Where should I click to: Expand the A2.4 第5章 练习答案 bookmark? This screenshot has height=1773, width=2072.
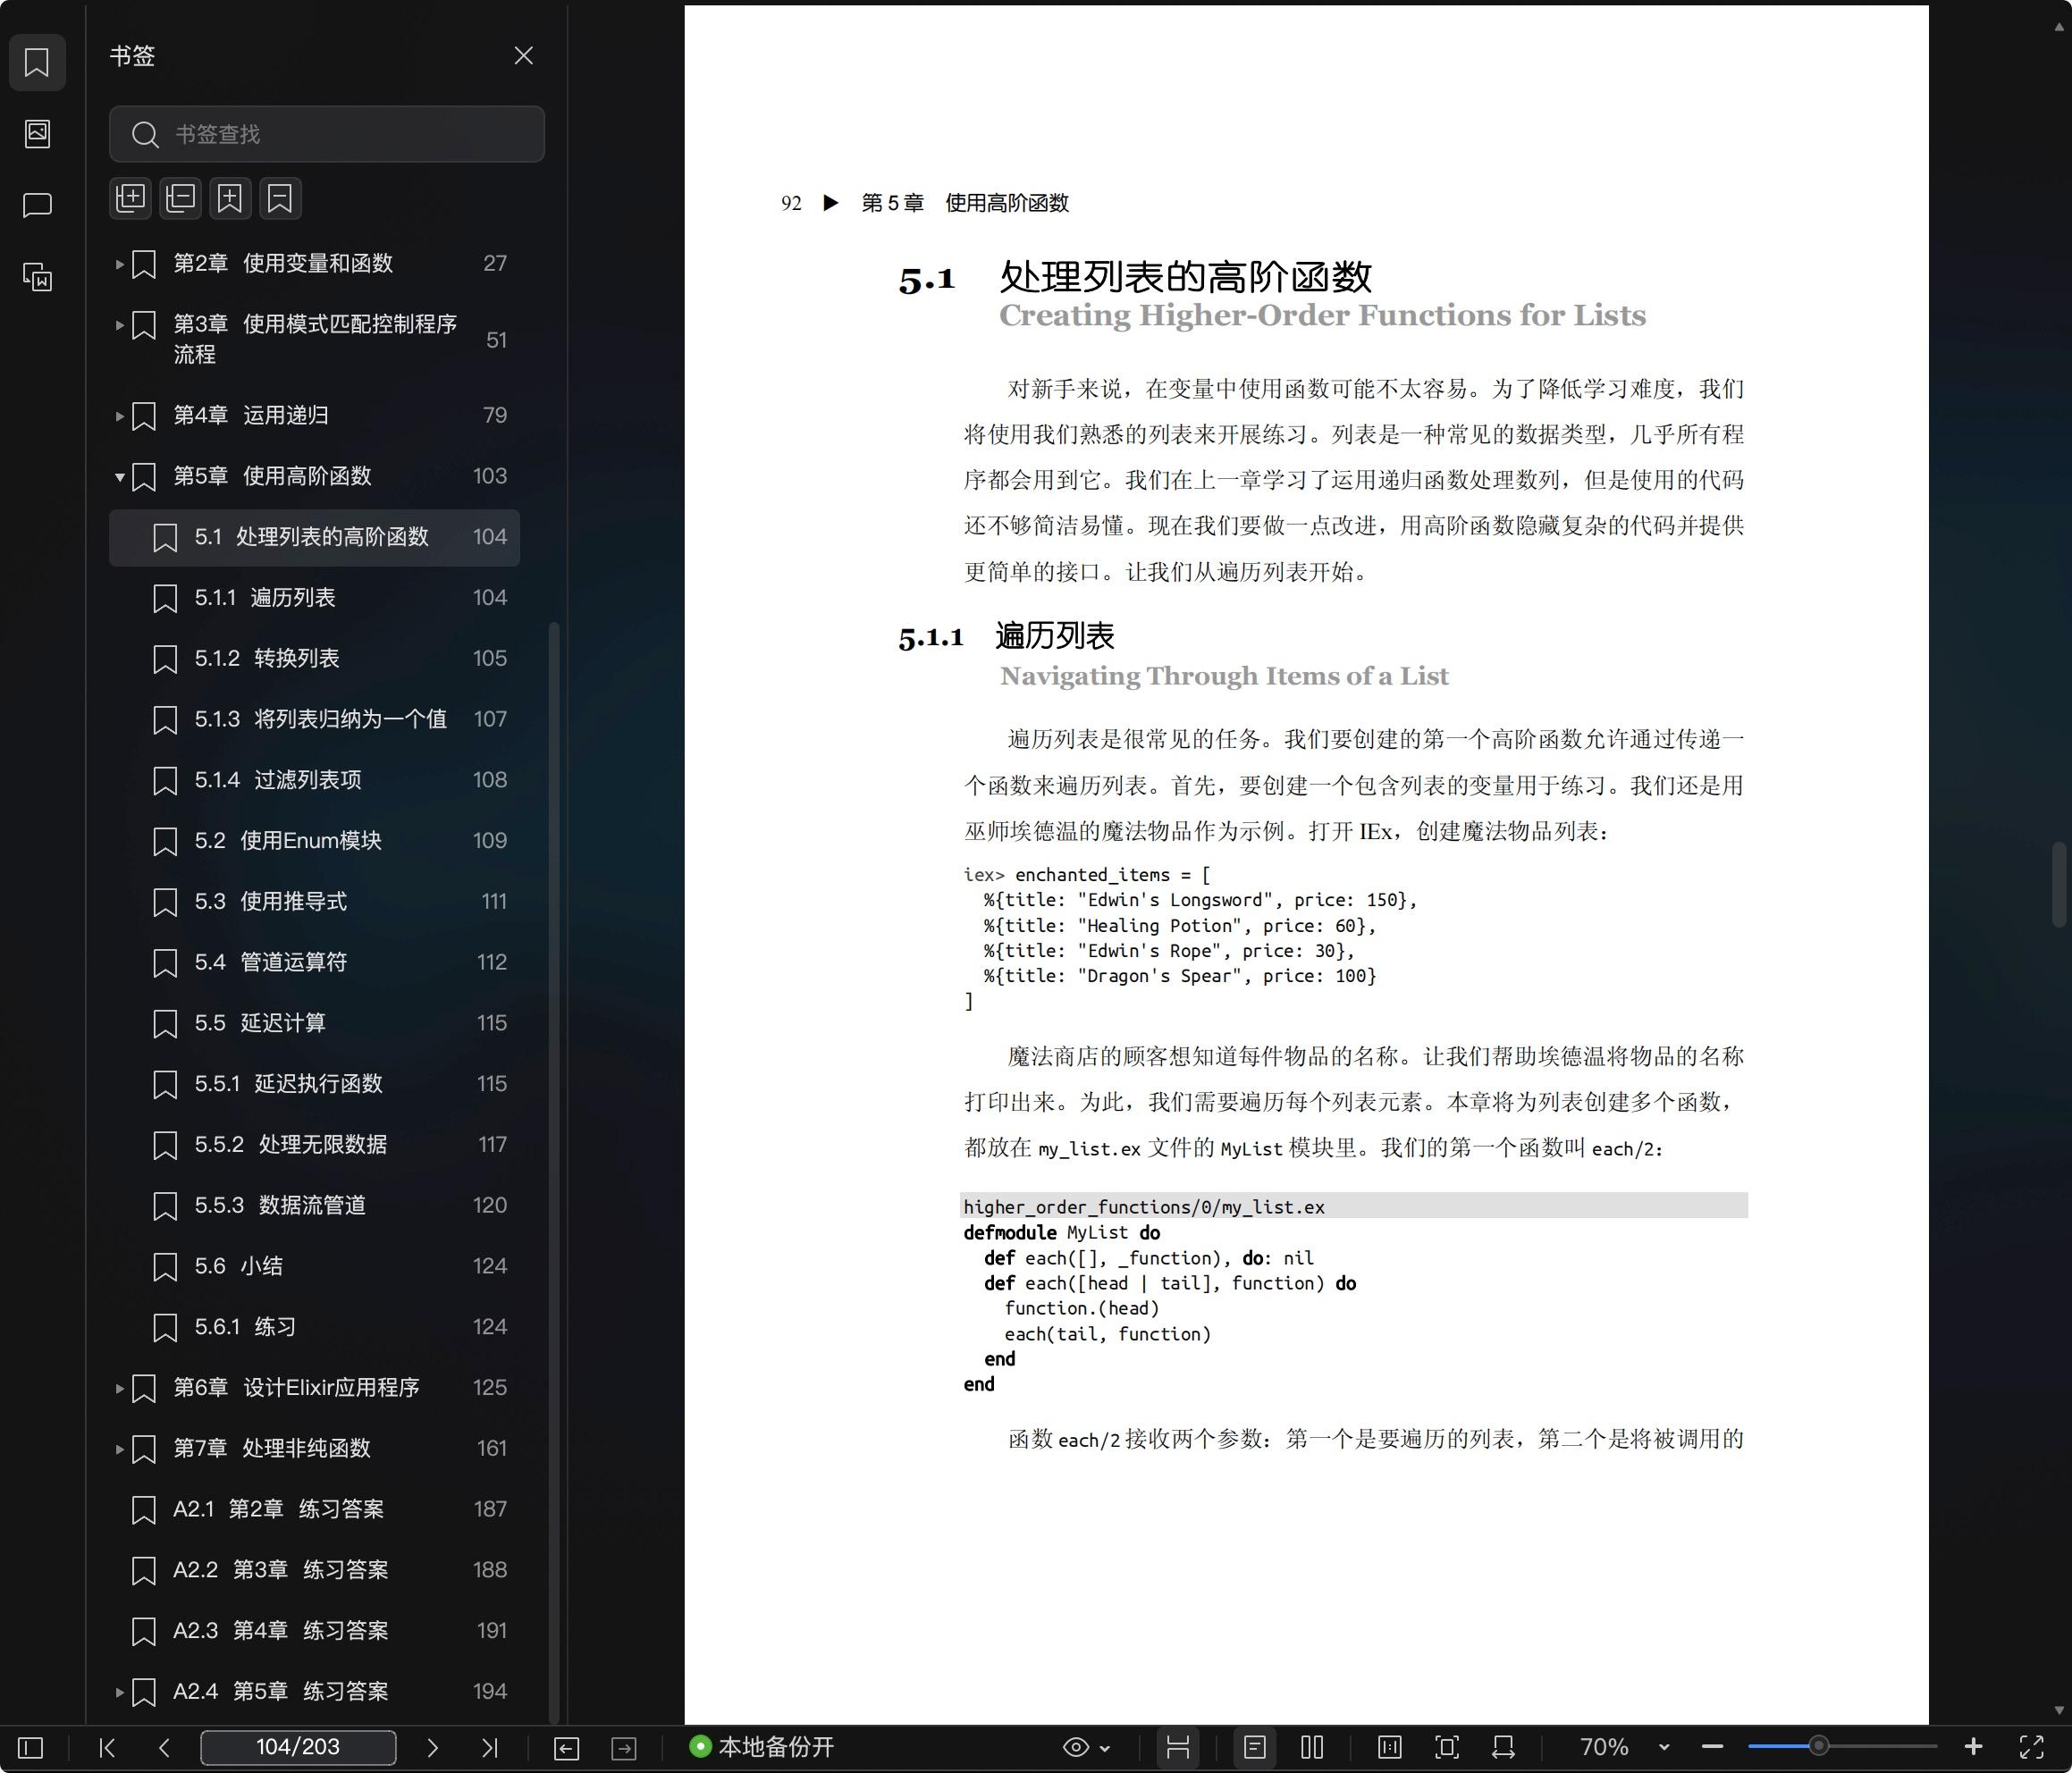click(x=119, y=1692)
